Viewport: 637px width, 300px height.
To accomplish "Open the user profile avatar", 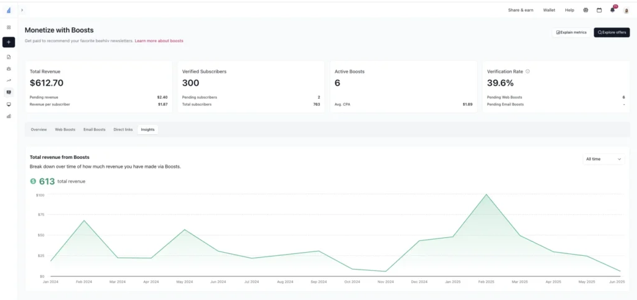I will pyautogui.click(x=626, y=11).
